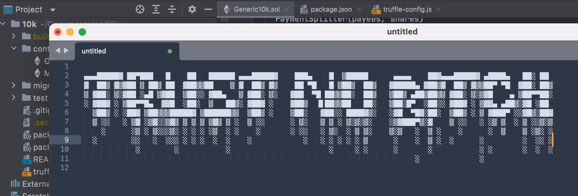
Task: Close the truffle-config.js tab
Action: click(439, 10)
